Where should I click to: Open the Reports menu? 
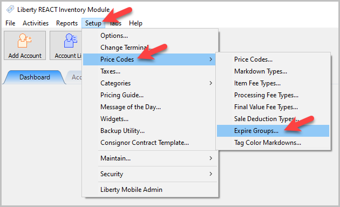pos(67,23)
